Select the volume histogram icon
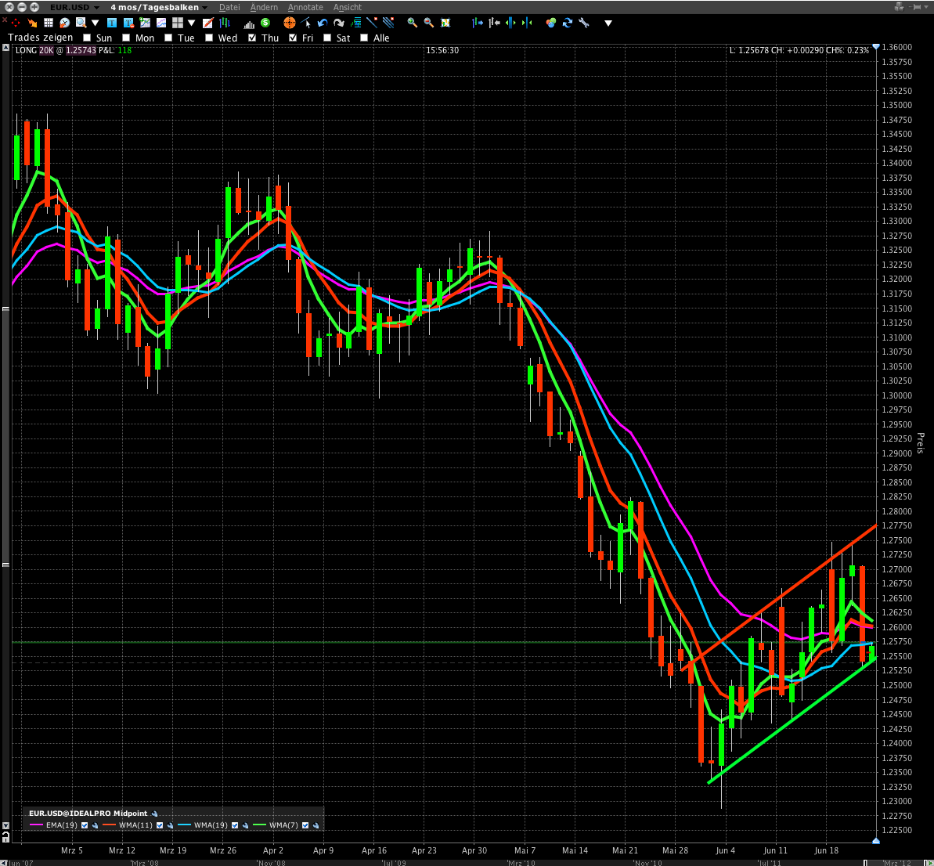934x866 pixels. (248, 23)
